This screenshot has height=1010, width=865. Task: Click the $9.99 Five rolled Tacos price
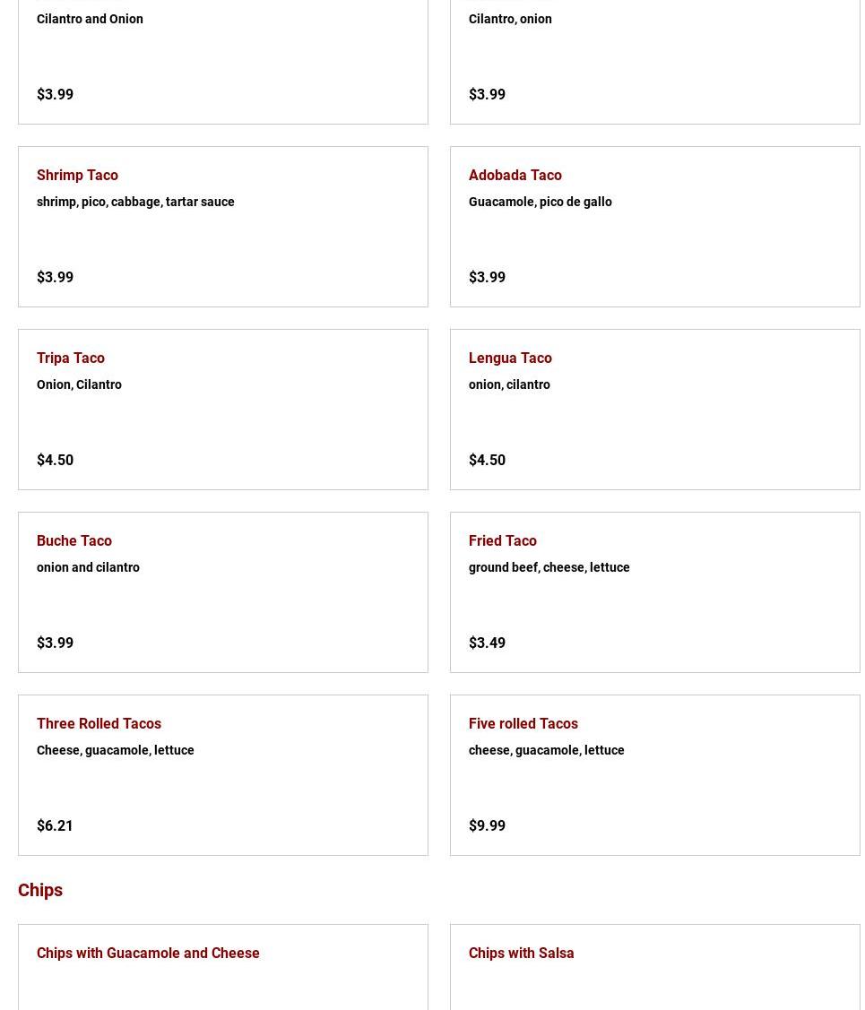coord(487,825)
